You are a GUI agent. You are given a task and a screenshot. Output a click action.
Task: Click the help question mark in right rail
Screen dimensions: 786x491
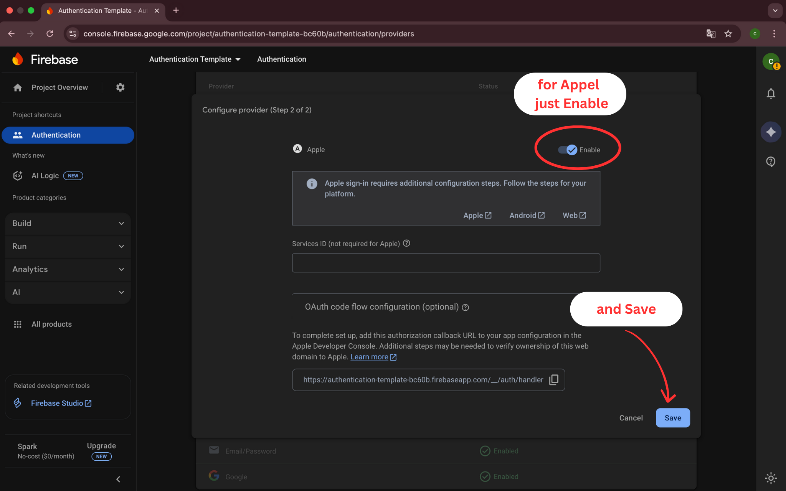(x=771, y=161)
